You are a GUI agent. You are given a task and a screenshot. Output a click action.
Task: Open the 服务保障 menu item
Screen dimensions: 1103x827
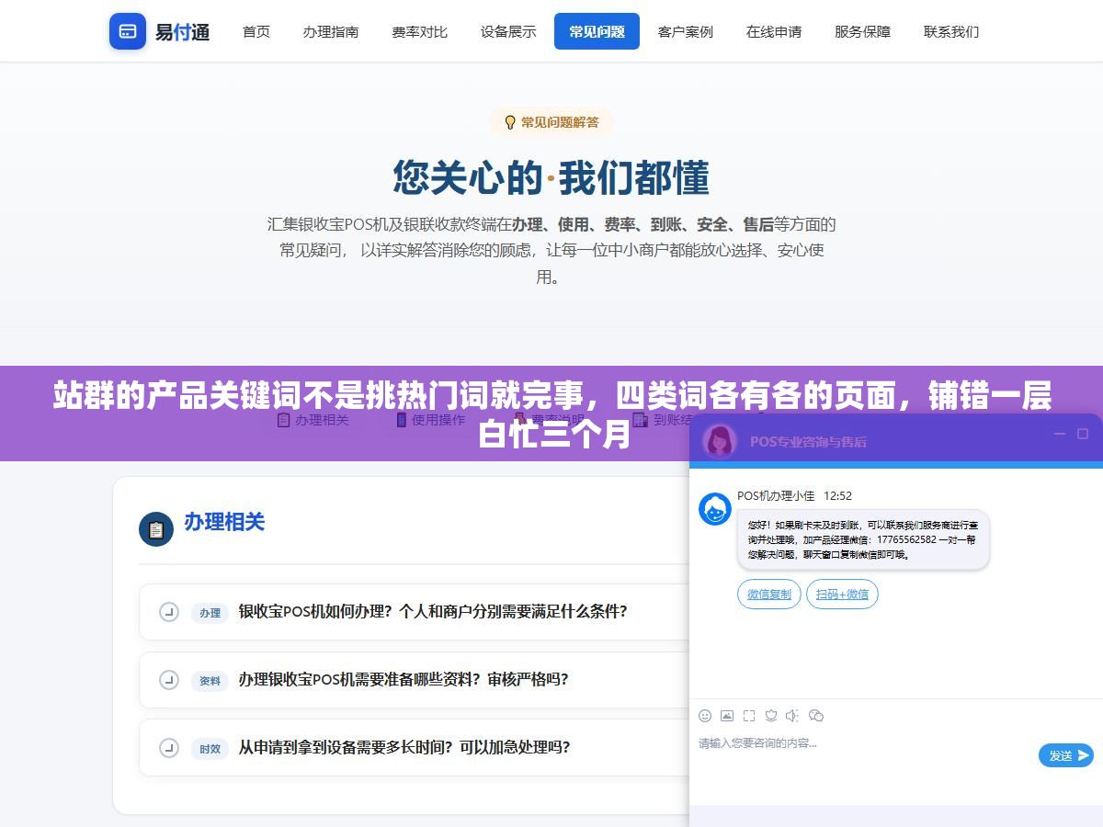(862, 31)
